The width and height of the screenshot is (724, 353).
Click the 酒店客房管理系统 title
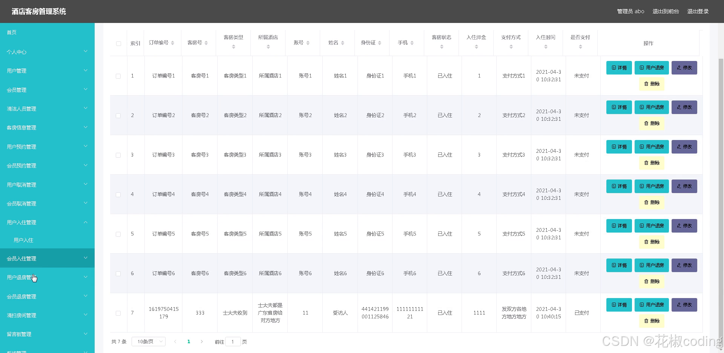pyautogui.click(x=39, y=11)
